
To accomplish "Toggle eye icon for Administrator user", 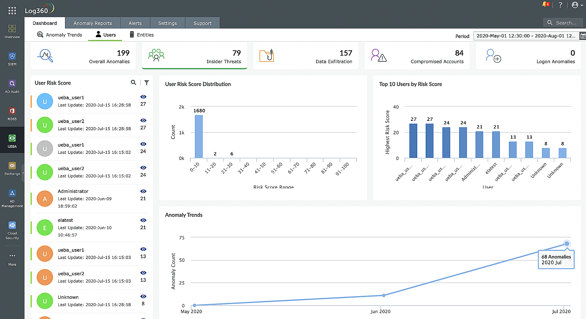I will (x=143, y=191).
